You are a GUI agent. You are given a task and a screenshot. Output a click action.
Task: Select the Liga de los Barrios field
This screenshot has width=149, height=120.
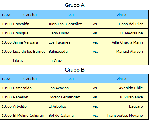29,52
